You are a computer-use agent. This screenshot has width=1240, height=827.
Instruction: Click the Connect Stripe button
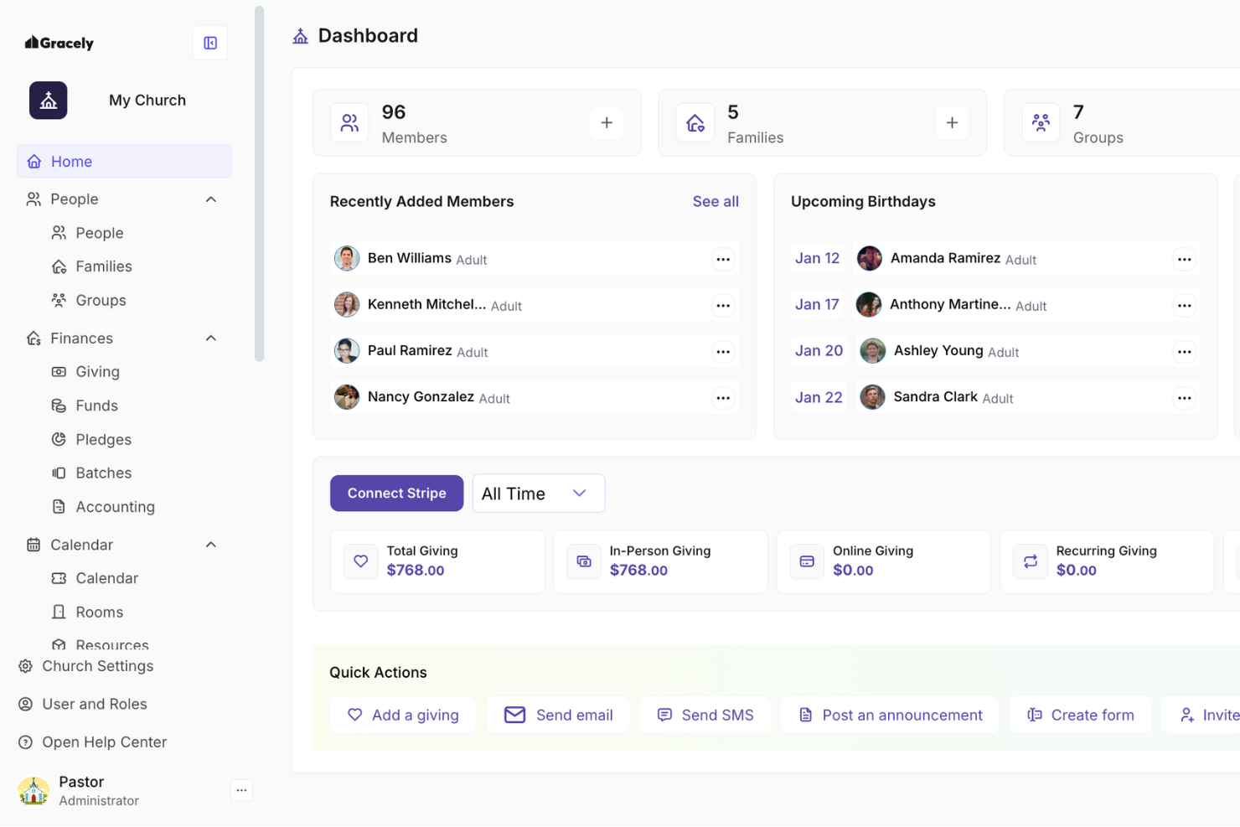tap(396, 493)
